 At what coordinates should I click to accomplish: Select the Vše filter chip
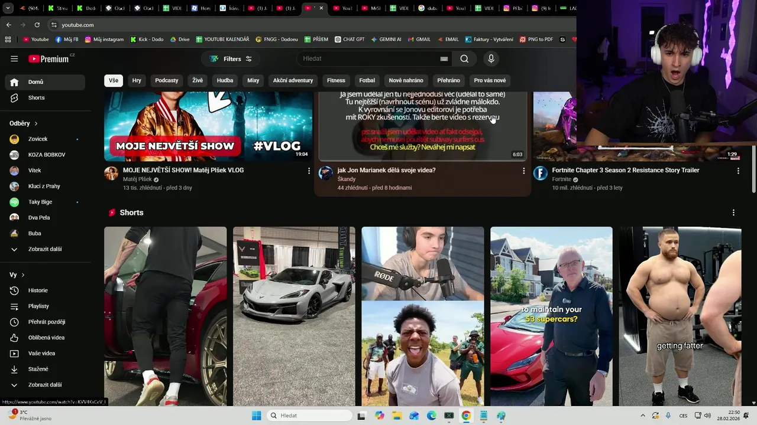tap(114, 80)
